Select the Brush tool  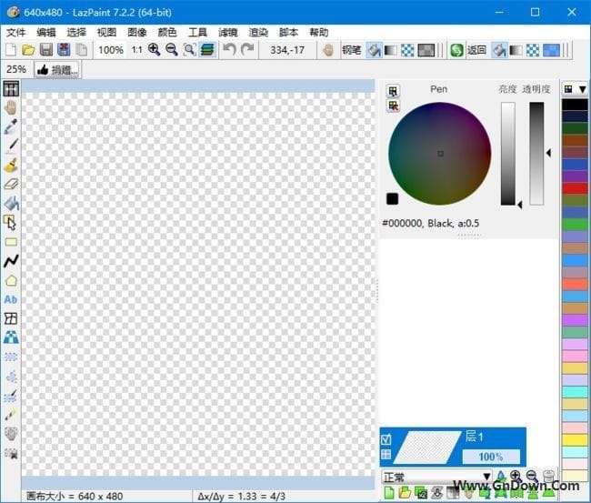click(x=11, y=166)
